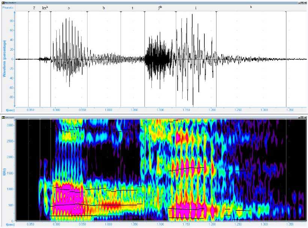Screen dimensions: 308x228
Task: Minimize the Spectrogram window
Action: click(x=298, y=117)
